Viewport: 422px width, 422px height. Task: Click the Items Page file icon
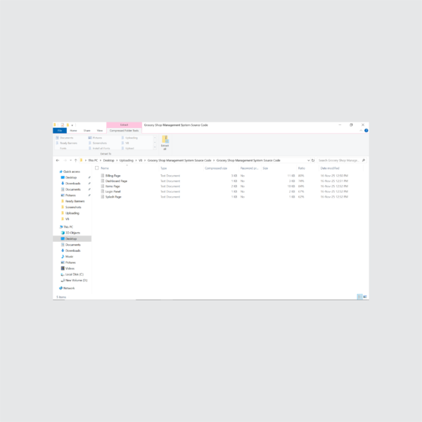tap(103, 186)
